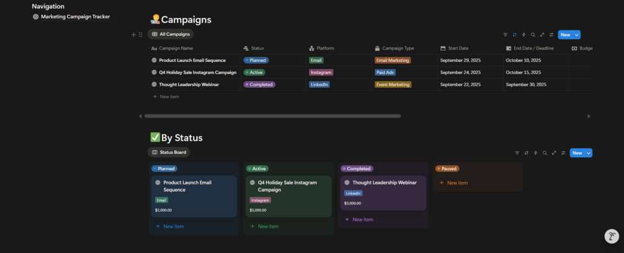Open the help icon at bottom right
Image resolution: width=624 pixels, height=253 pixels.
tap(612, 236)
